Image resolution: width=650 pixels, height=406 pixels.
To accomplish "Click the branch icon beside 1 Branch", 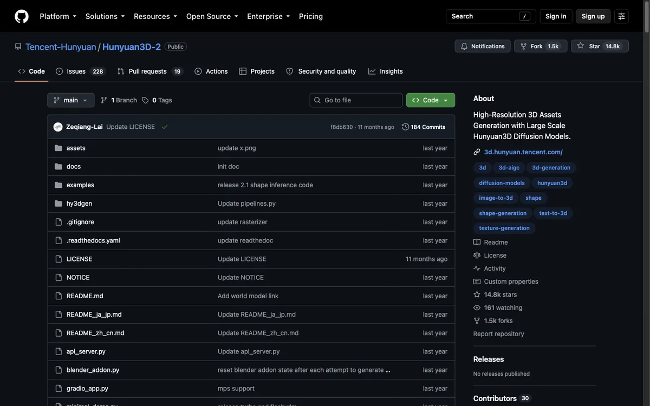I will (104, 100).
